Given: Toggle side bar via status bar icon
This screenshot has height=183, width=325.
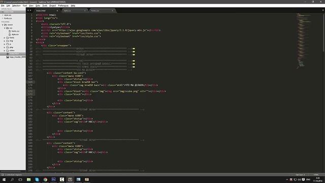Looking at the screenshot, I should coord(3,175).
